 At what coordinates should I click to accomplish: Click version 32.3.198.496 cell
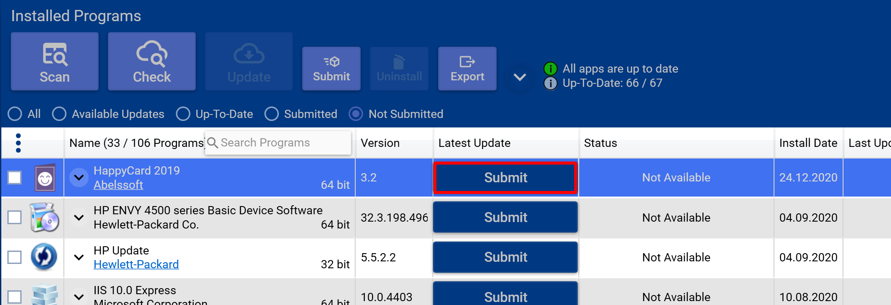tap(395, 218)
